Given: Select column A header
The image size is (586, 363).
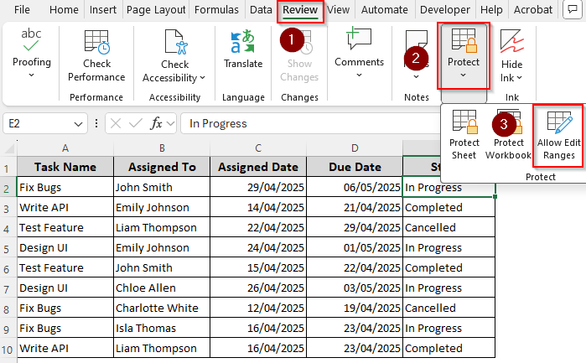Looking at the screenshot, I should pos(65,148).
